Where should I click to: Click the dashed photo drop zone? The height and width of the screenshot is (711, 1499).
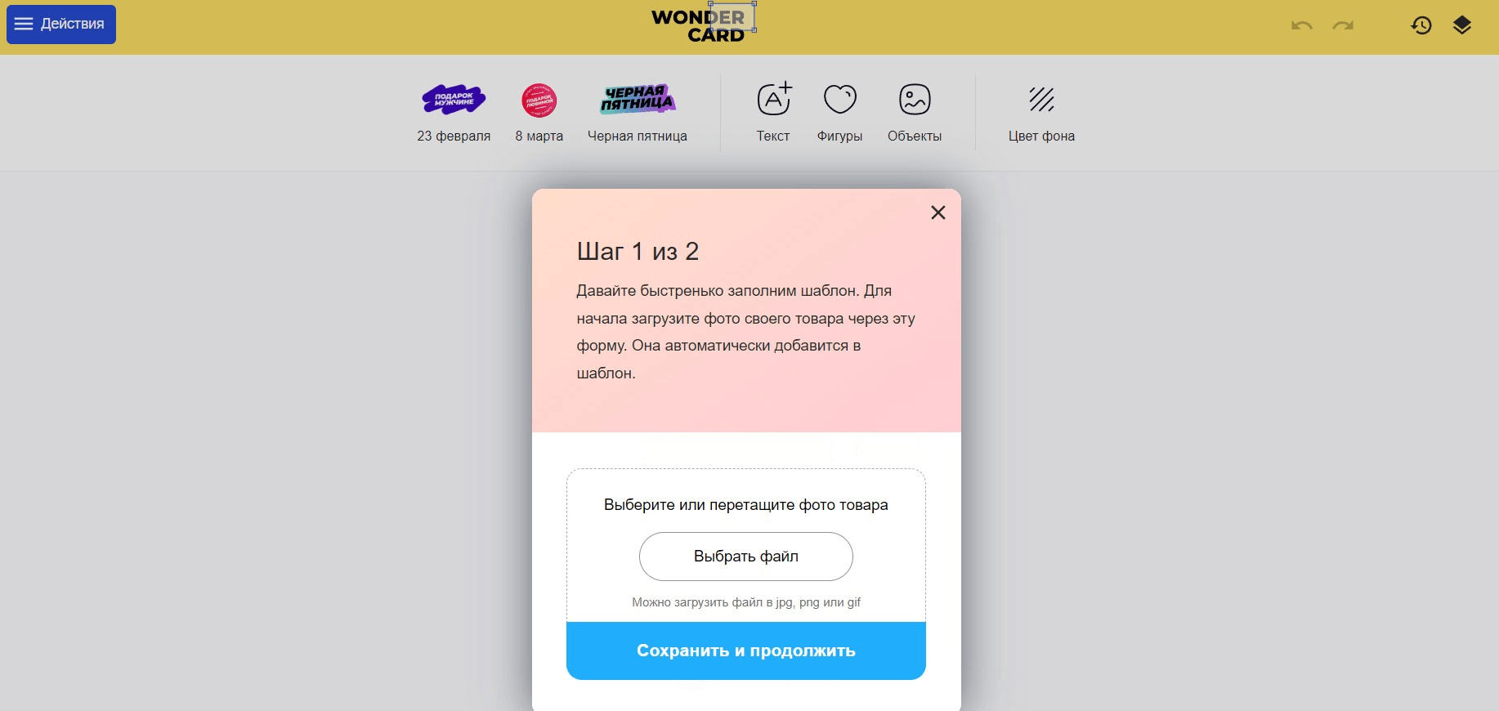(746, 545)
